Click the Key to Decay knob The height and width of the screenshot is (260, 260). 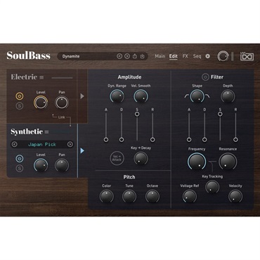tap(141, 159)
